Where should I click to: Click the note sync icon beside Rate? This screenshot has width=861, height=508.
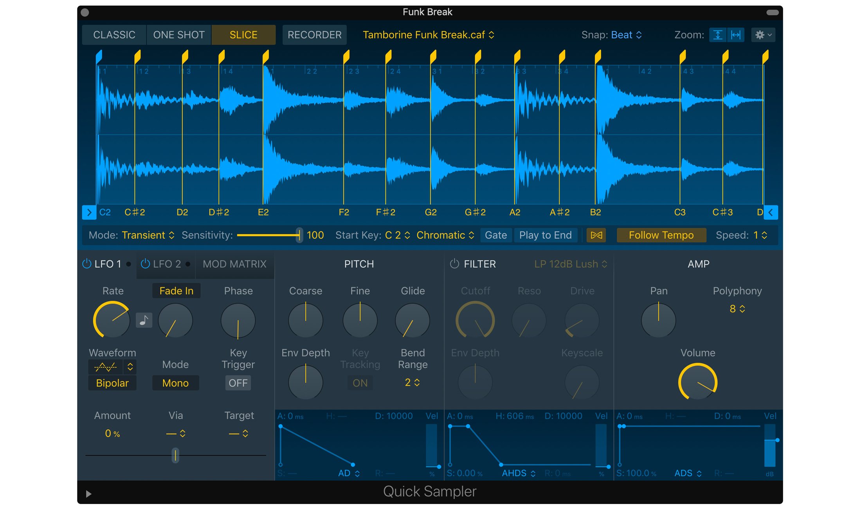pyautogui.click(x=144, y=320)
